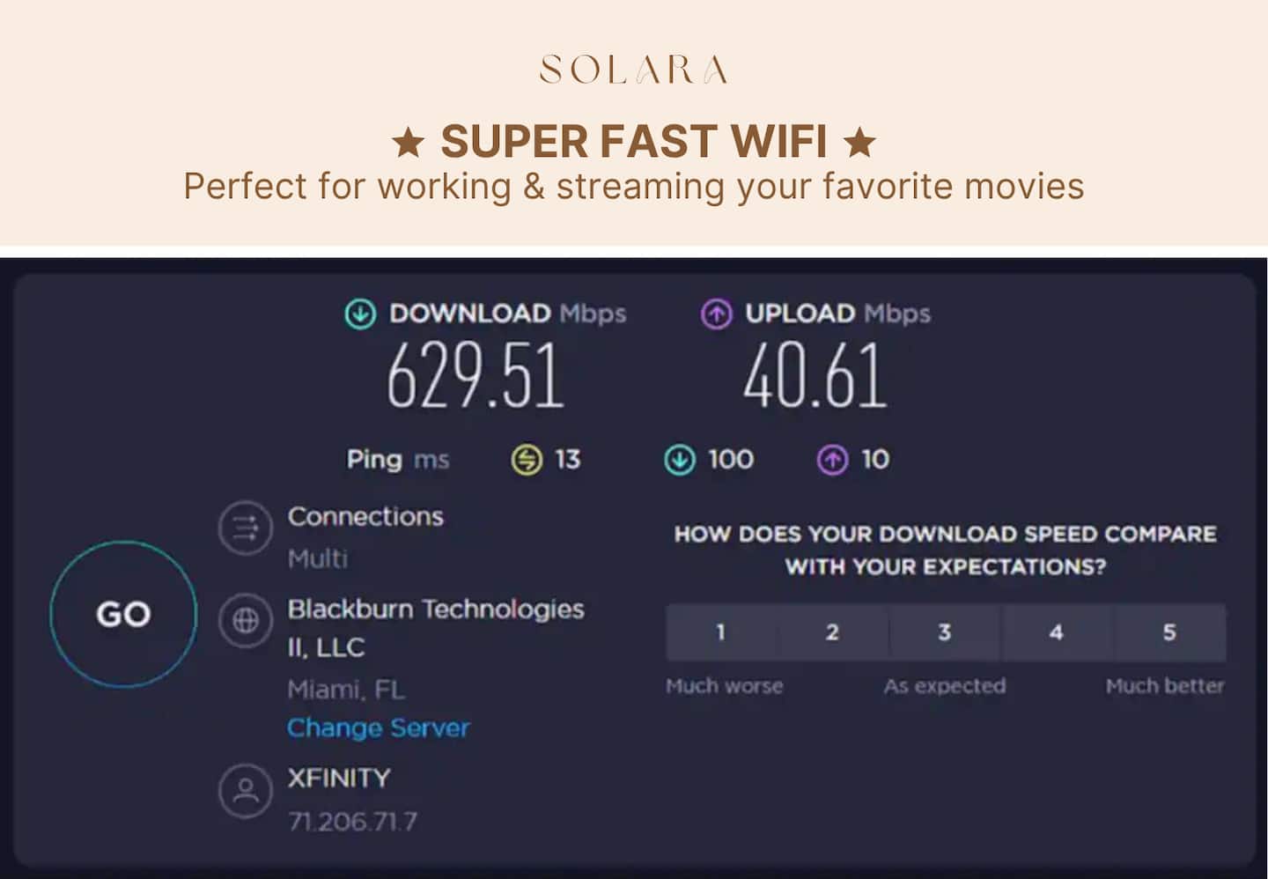1268x879 pixels.
Task: Choose rating 3 As expected
Action: tap(945, 632)
